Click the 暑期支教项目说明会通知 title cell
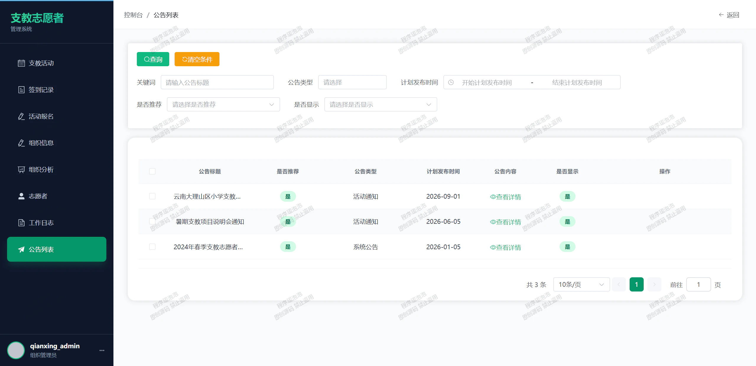 (210, 222)
